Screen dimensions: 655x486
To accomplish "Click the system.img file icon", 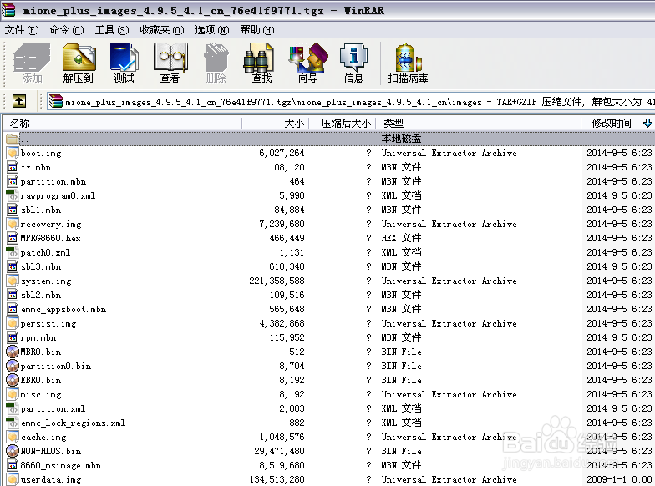I will (13, 281).
